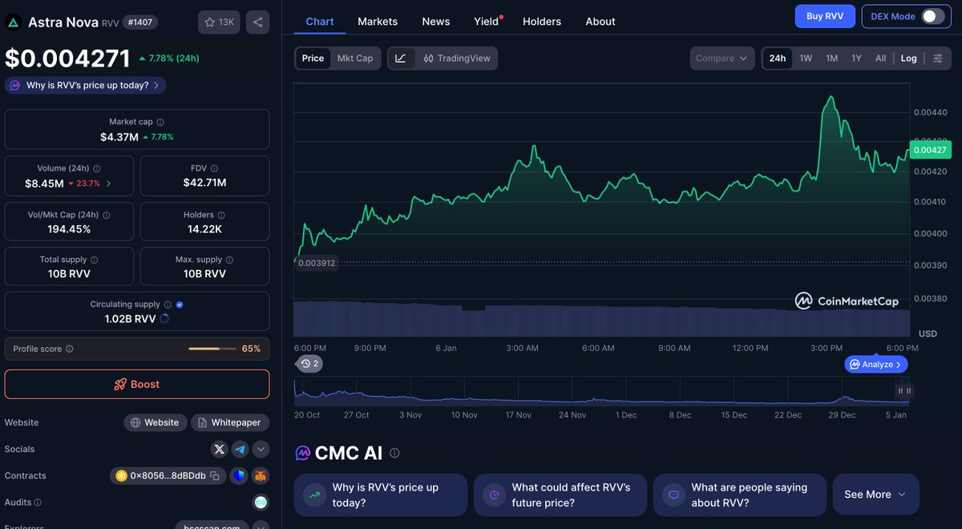Click the Market cap info icon
The height and width of the screenshot is (529, 962).
160,122
